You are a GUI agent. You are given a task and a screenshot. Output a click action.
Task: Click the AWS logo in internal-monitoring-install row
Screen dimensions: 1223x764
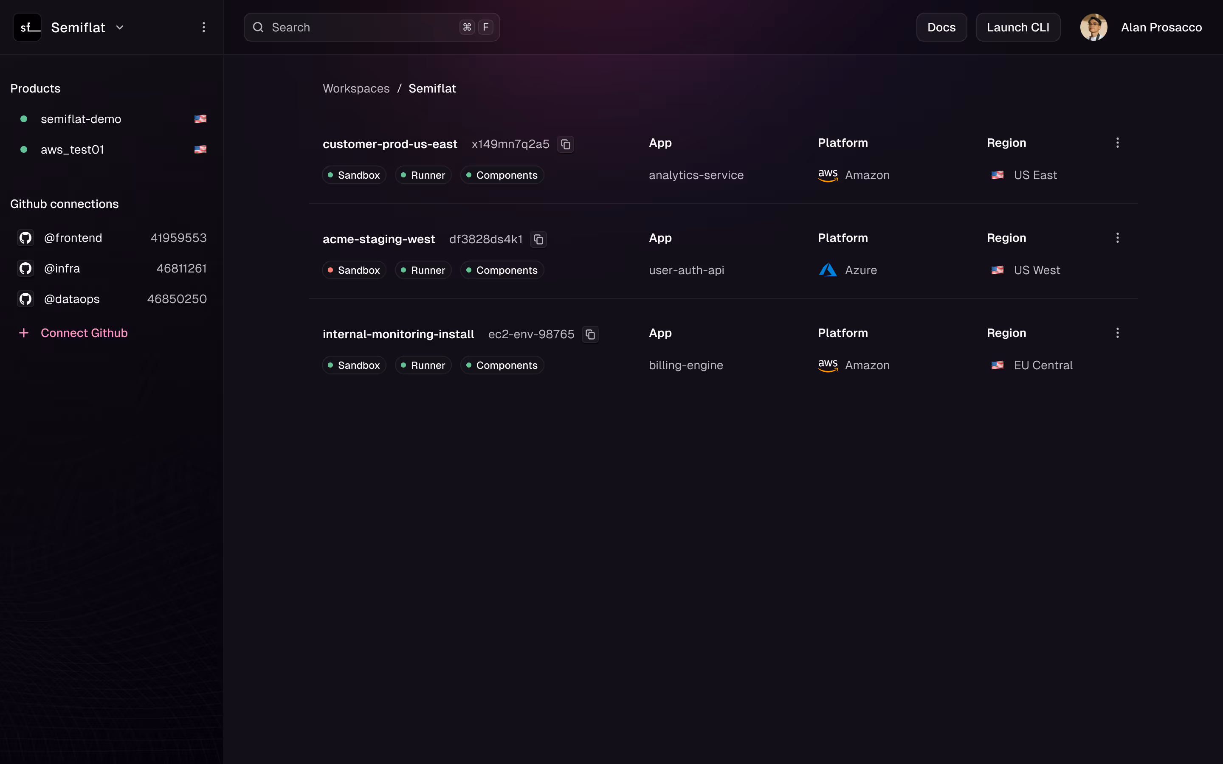click(x=828, y=365)
